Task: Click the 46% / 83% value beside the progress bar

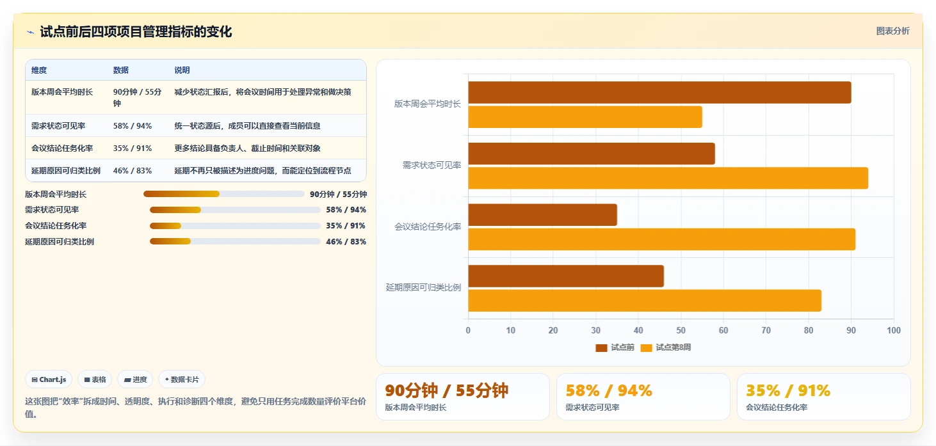Action: pos(346,242)
